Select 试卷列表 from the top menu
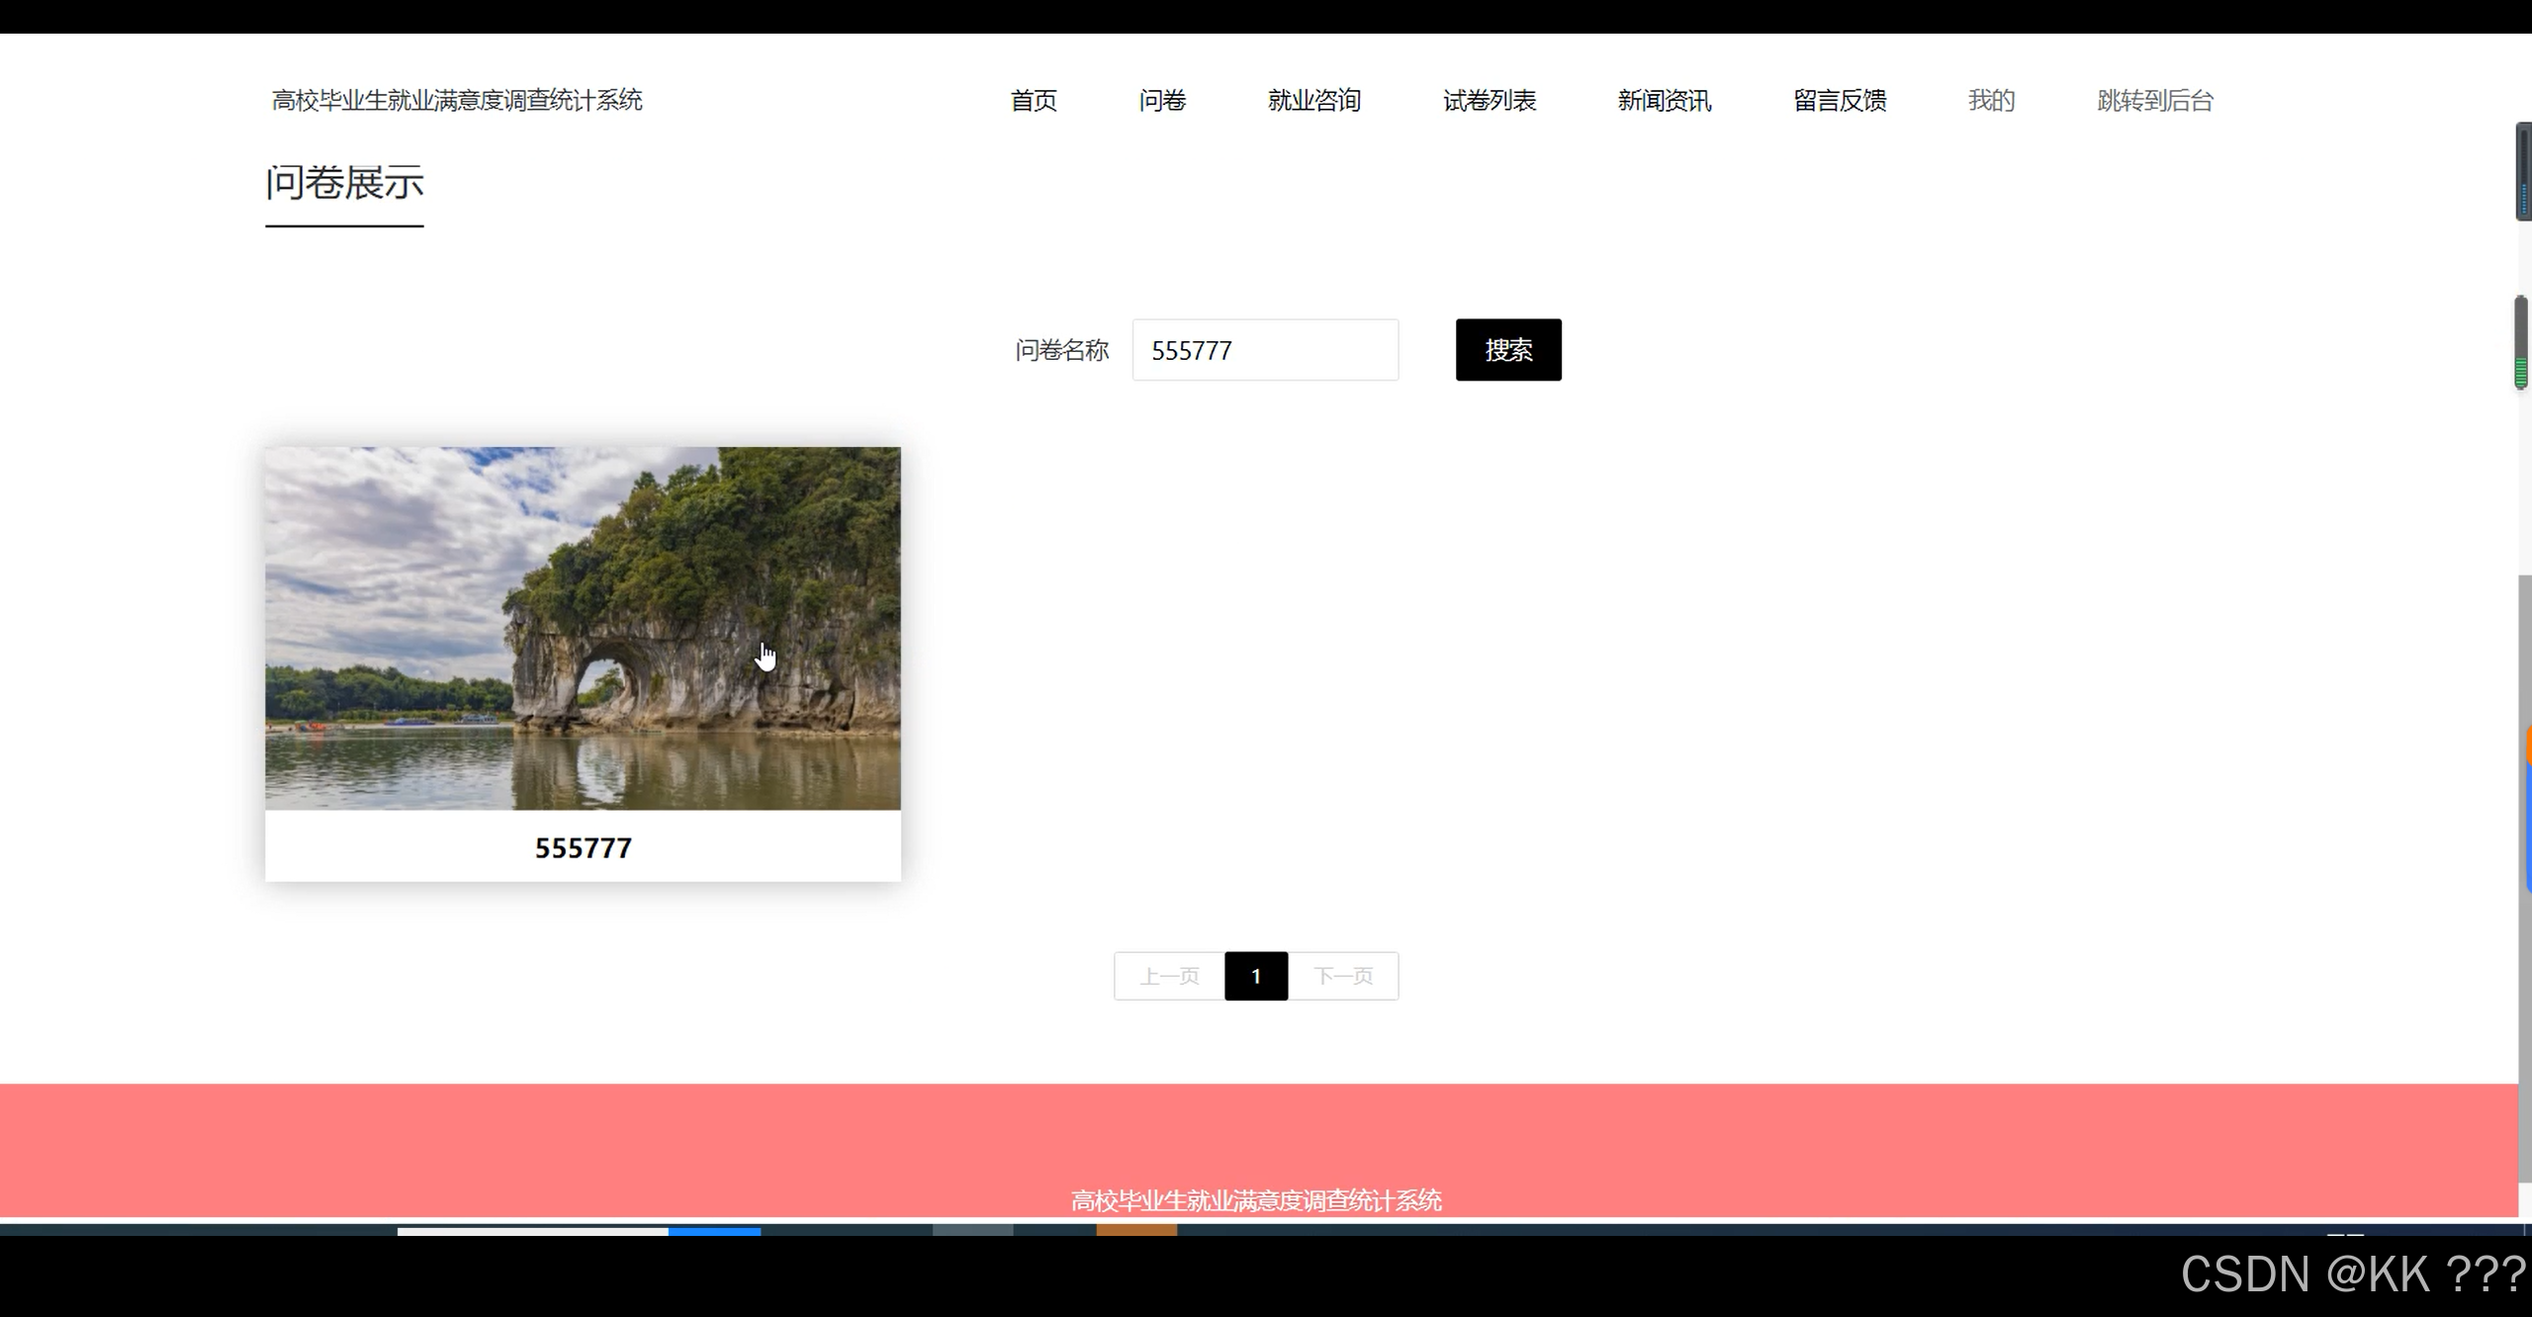Image resolution: width=2532 pixels, height=1317 pixels. click(x=1490, y=100)
